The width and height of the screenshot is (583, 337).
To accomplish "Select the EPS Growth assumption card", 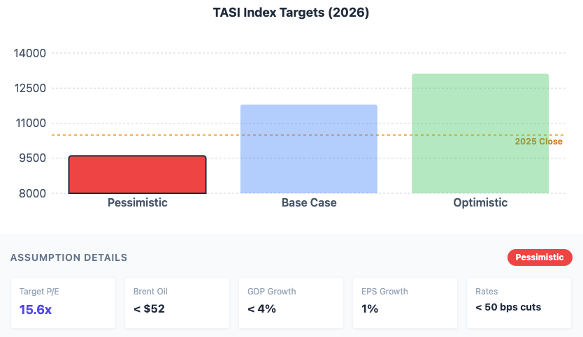I will click(x=405, y=303).
